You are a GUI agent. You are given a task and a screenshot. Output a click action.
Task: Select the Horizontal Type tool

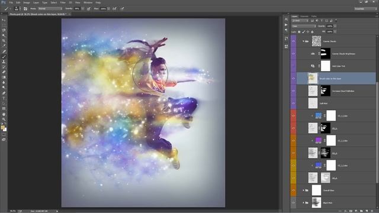pyautogui.click(x=4, y=98)
